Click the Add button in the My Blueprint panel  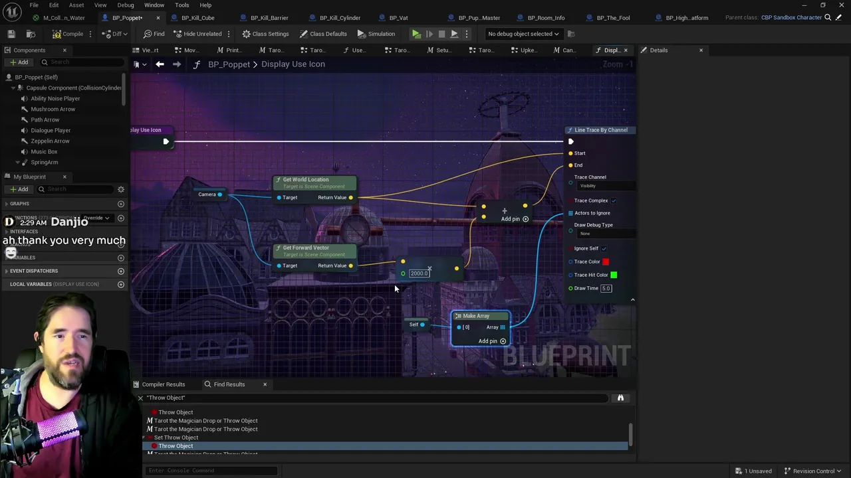(19, 189)
